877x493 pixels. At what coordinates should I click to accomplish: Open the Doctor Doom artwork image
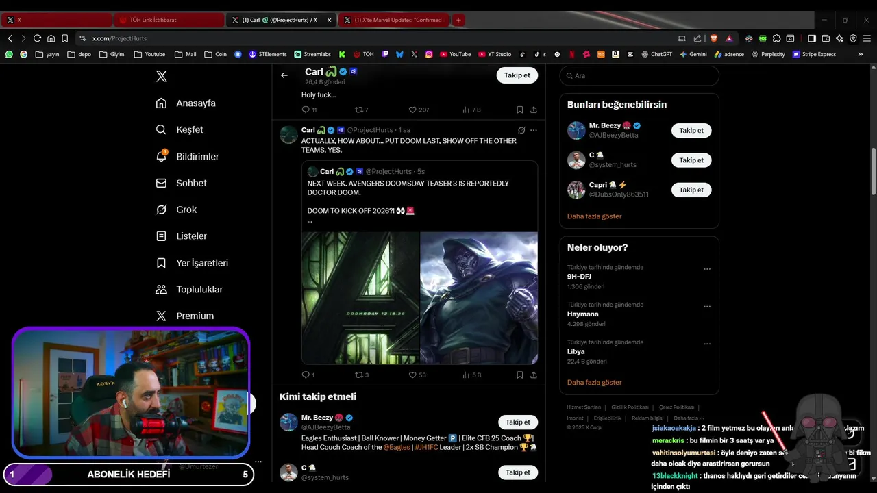479,298
